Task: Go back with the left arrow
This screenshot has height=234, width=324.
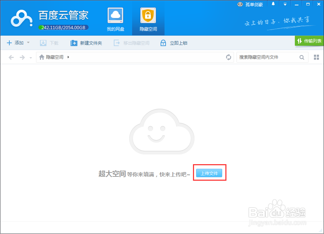Action: coord(11,57)
